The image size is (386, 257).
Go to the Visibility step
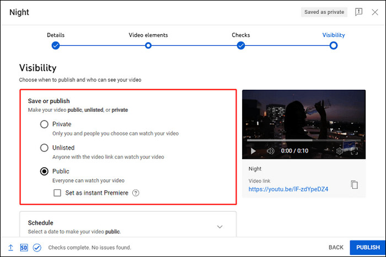click(334, 35)
